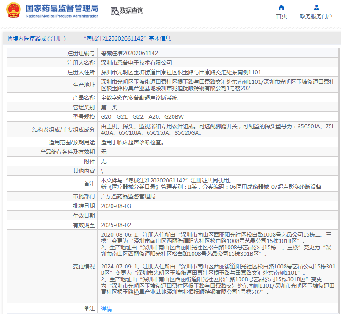The width and height of the screenshot is (341, 314).
Task: Select registration number 粤械注准20202061142 value
Action: (129, 53)
